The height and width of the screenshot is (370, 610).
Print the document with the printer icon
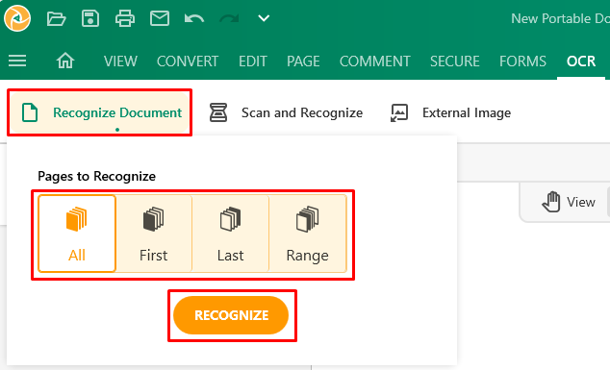click(125, 18)
